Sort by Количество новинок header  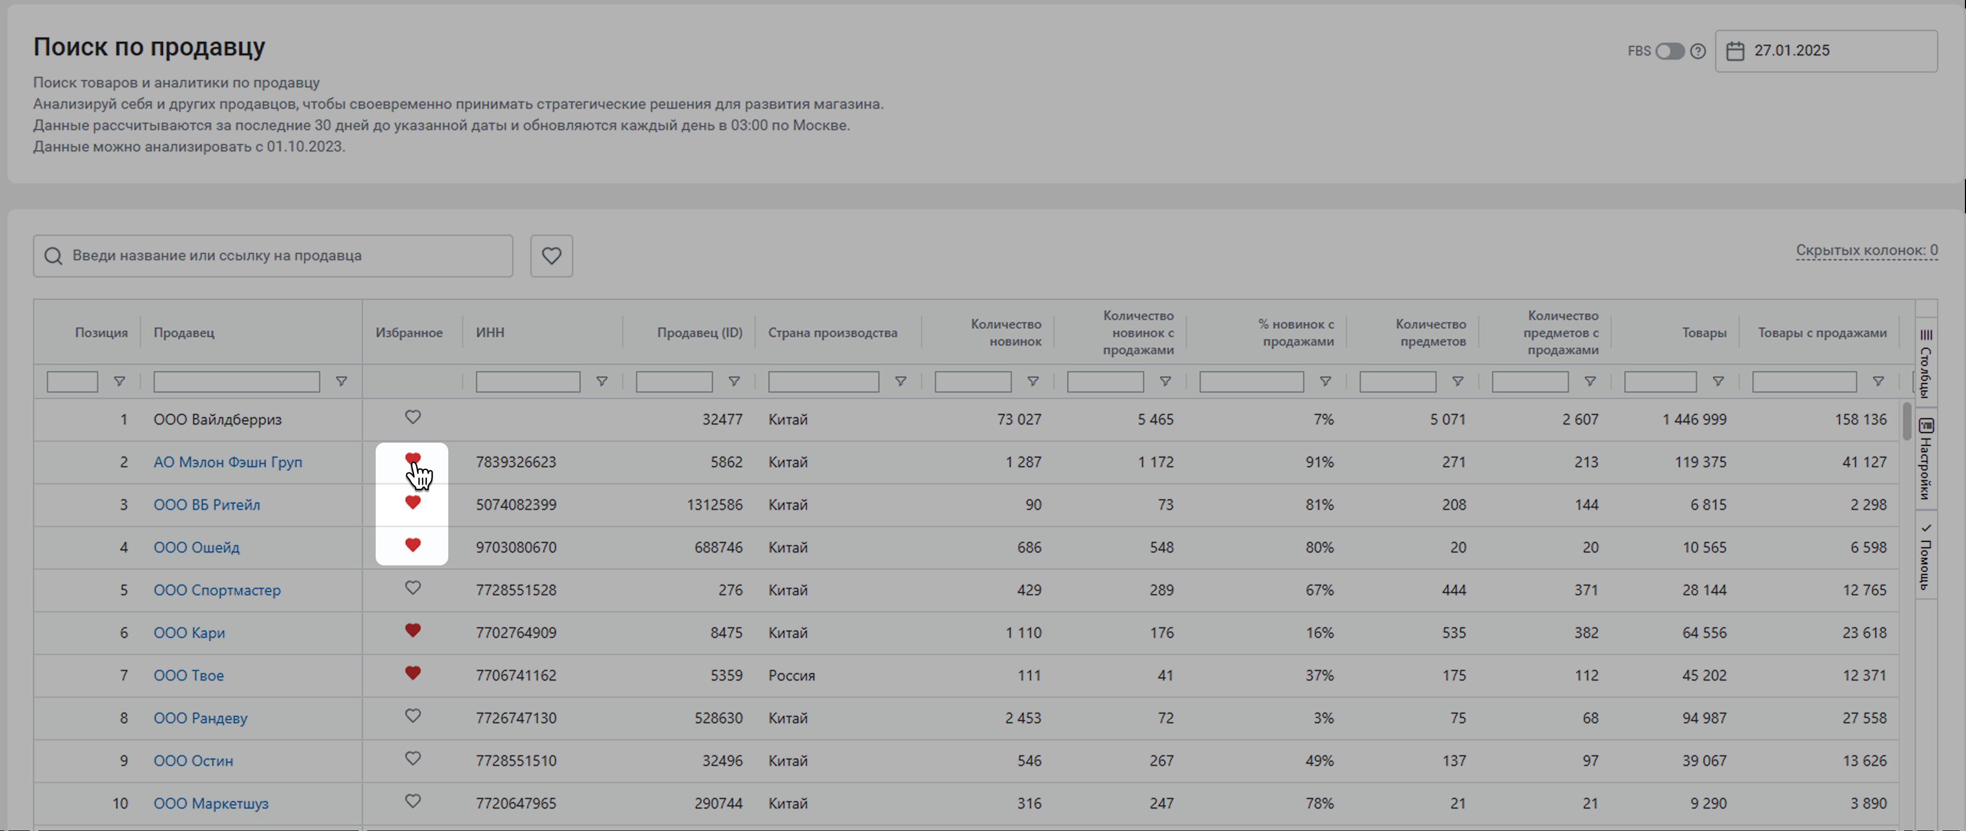[x=1006, y=333]
